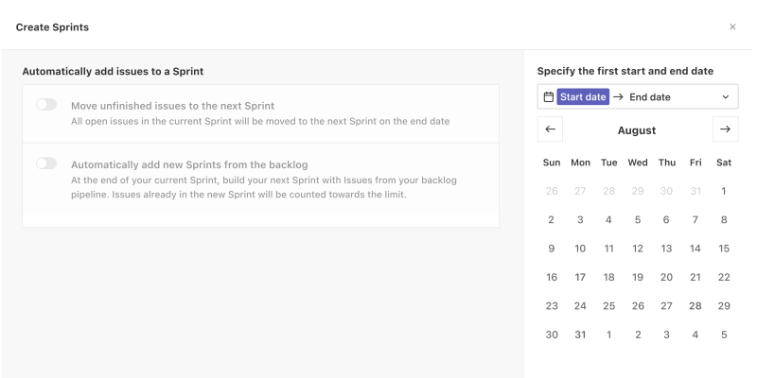This screenshot has height=378, width=757.
Task: Click July 26 from previous month
Action: pos(552,191)
